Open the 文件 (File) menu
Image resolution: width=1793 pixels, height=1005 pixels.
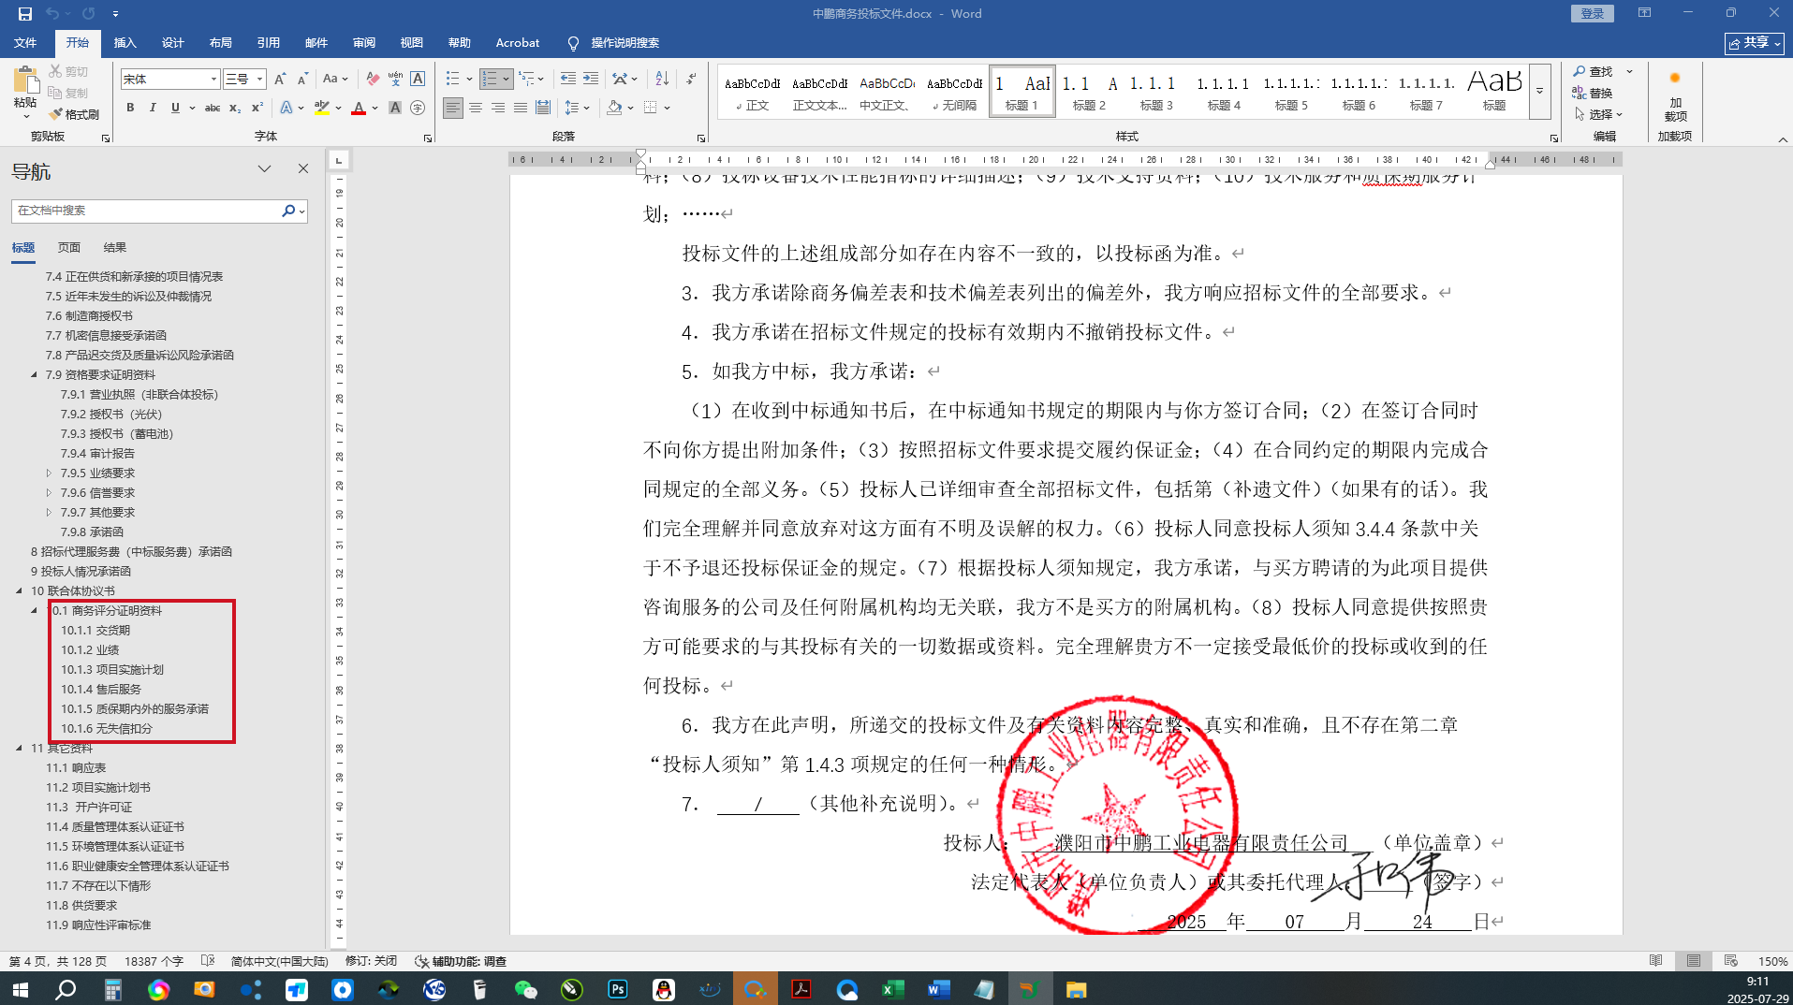point(25,42)
